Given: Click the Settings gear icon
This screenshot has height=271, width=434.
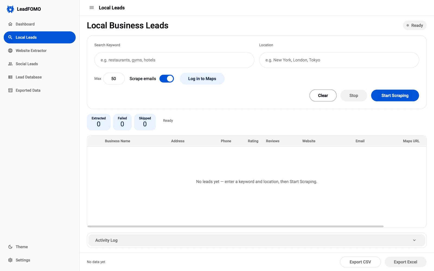Looking at the screenshot, I should pyautogui.click(x=10, y=260).
